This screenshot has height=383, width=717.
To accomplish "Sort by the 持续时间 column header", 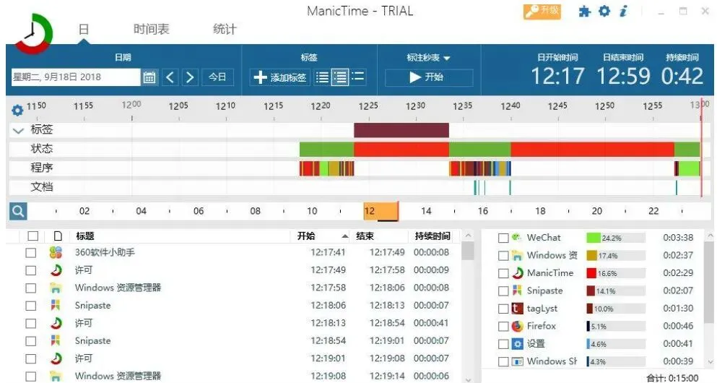I will pyautogui.click(x=432, y=236).
